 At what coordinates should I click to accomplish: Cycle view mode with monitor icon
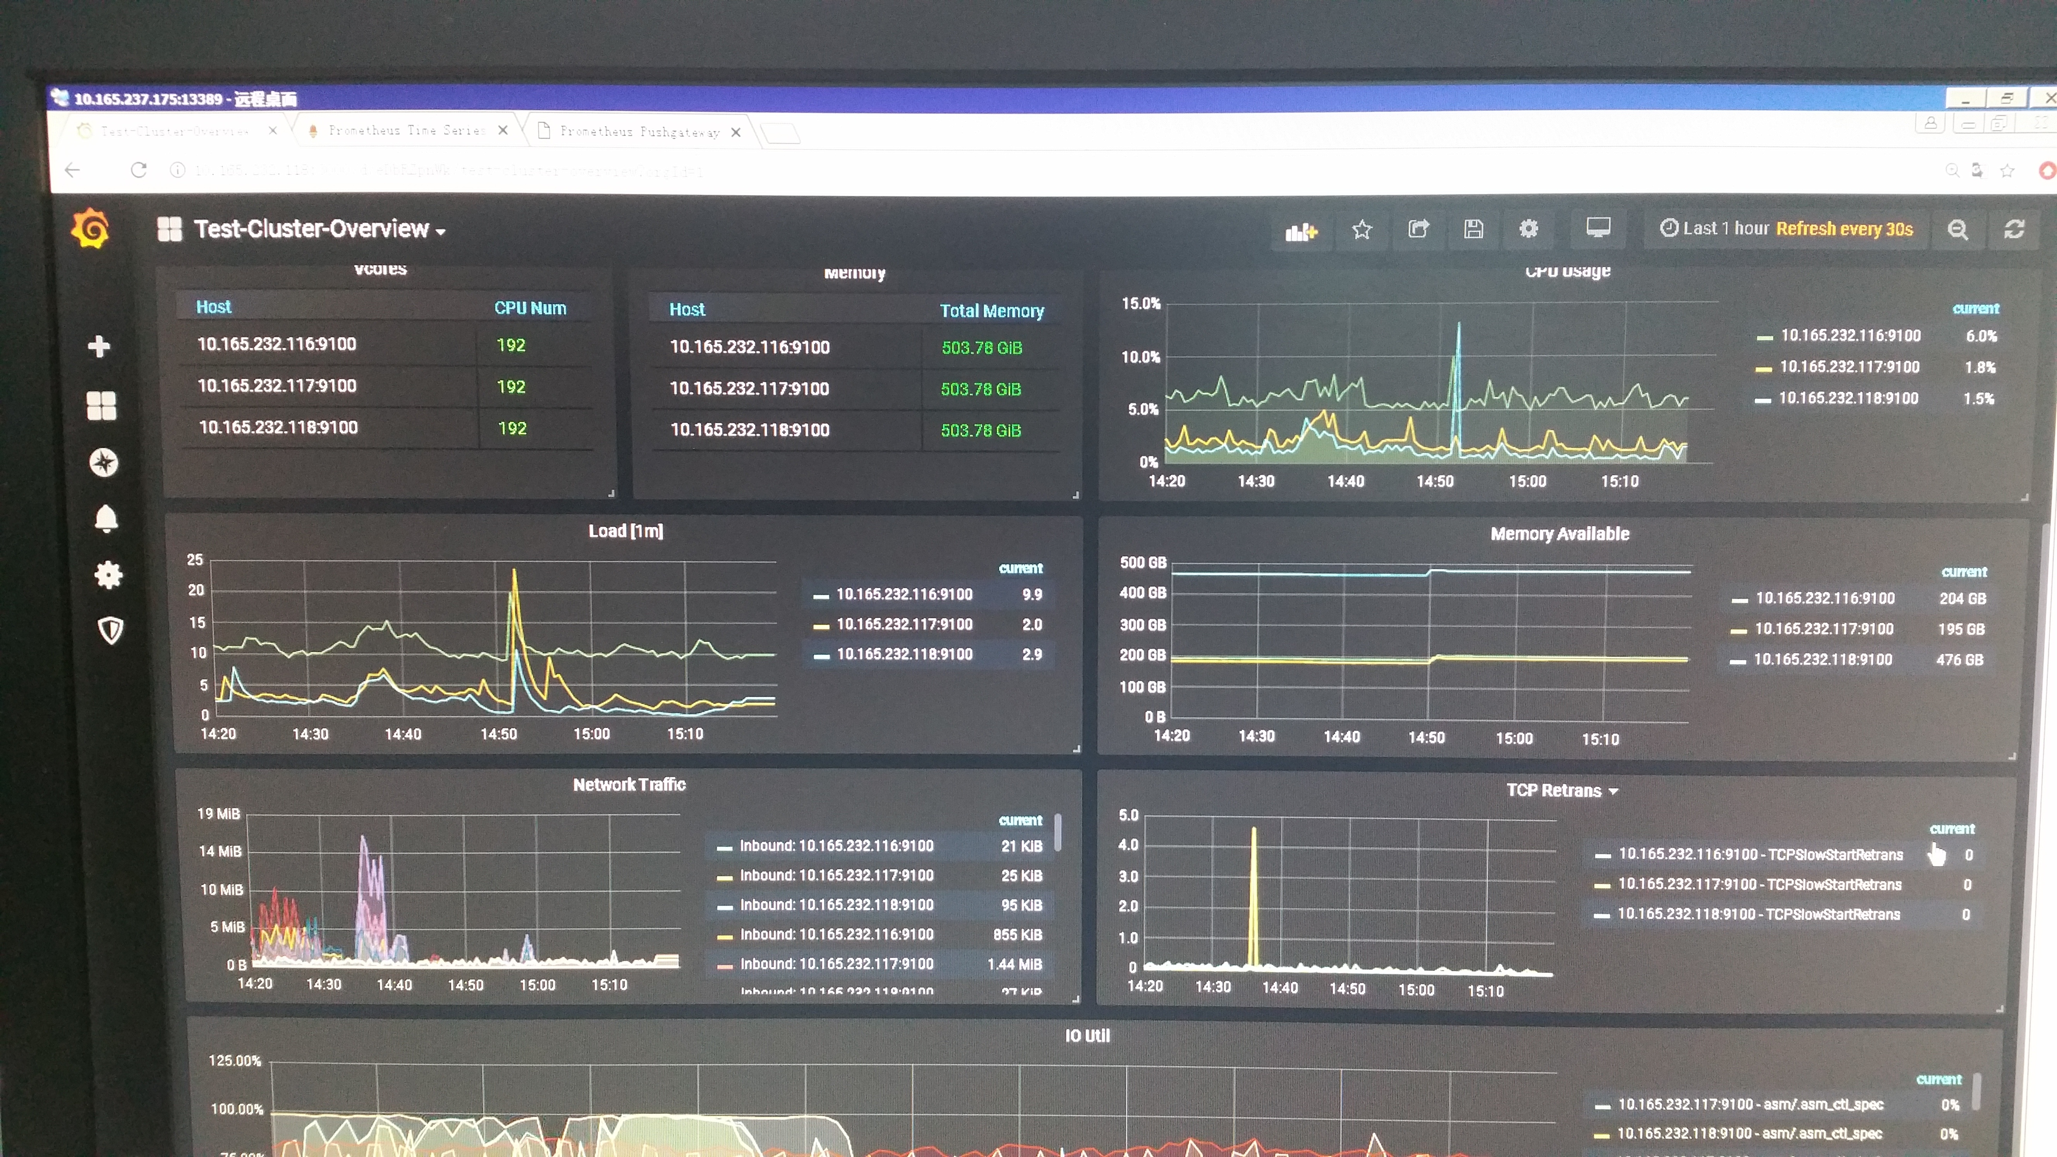point(1598,228)
